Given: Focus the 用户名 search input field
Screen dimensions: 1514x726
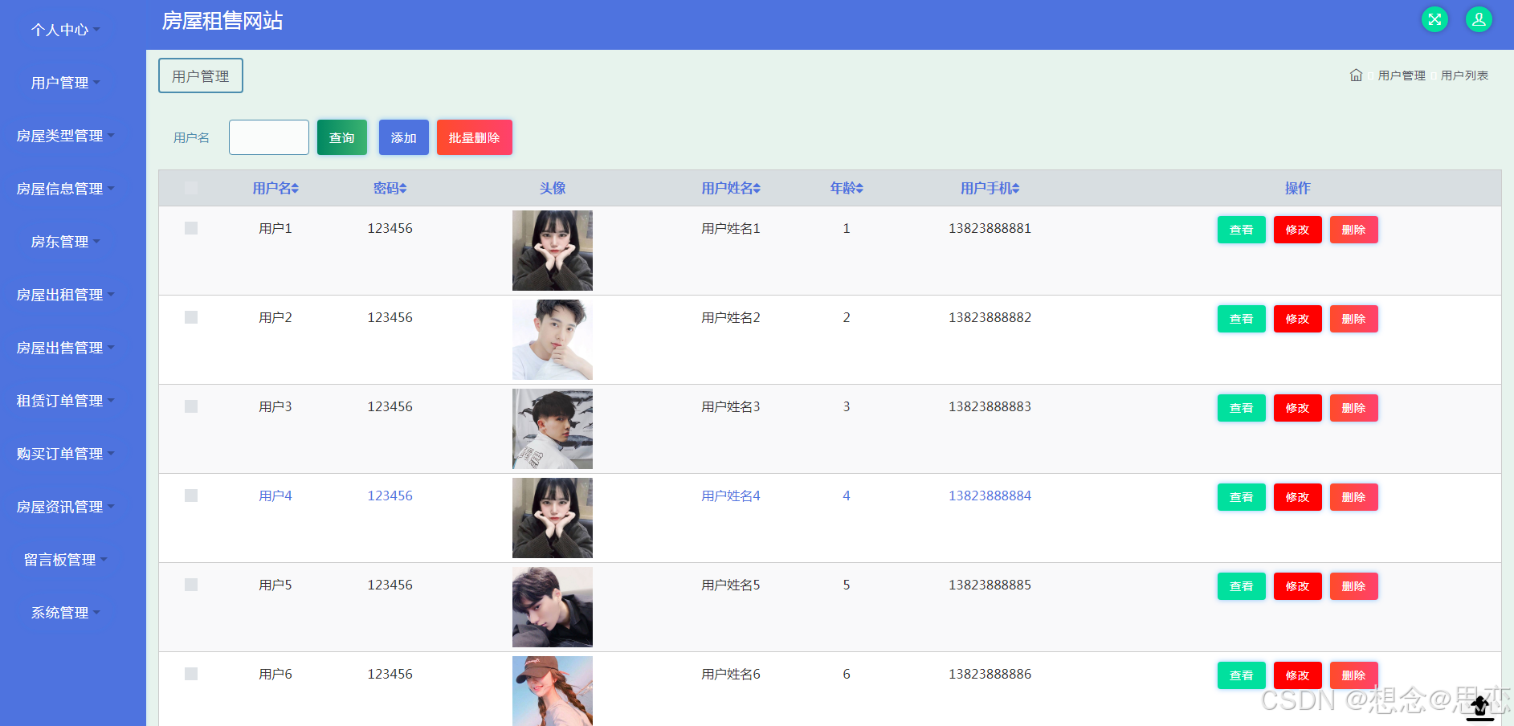Looking at the screenshot, I should pyautogui.click(x=269, y=137).
